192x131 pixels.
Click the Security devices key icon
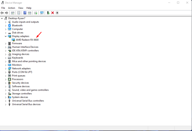(9, 83)
